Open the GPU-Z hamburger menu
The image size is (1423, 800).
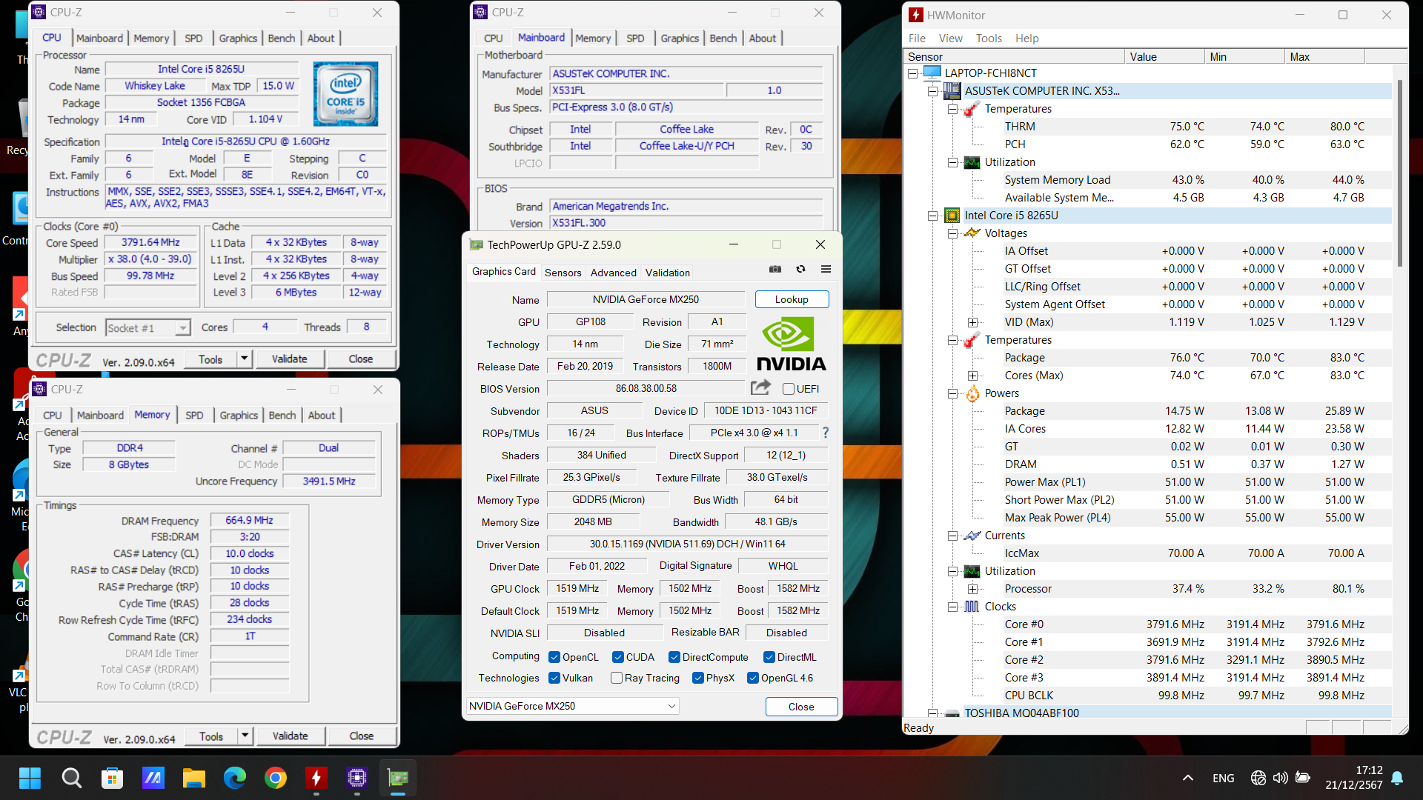click(x=826, y=269)
